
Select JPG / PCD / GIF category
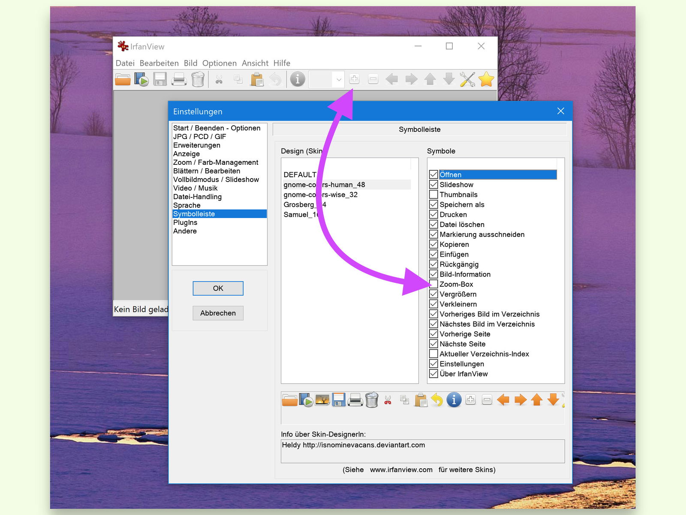[200, 136]
